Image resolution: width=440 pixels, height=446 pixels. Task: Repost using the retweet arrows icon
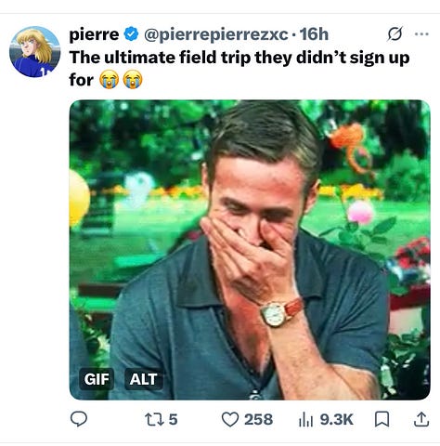click(153, 419)
